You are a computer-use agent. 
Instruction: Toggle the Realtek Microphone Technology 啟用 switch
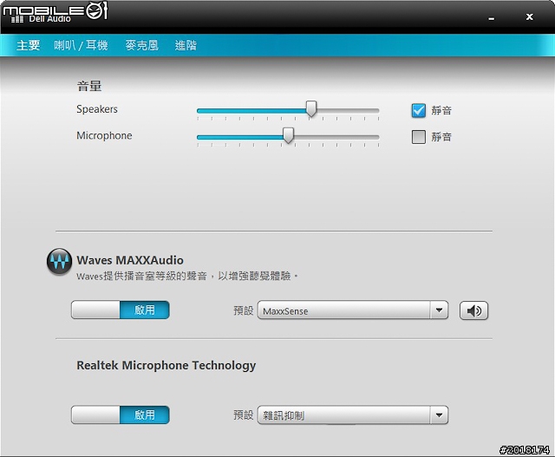120,415
